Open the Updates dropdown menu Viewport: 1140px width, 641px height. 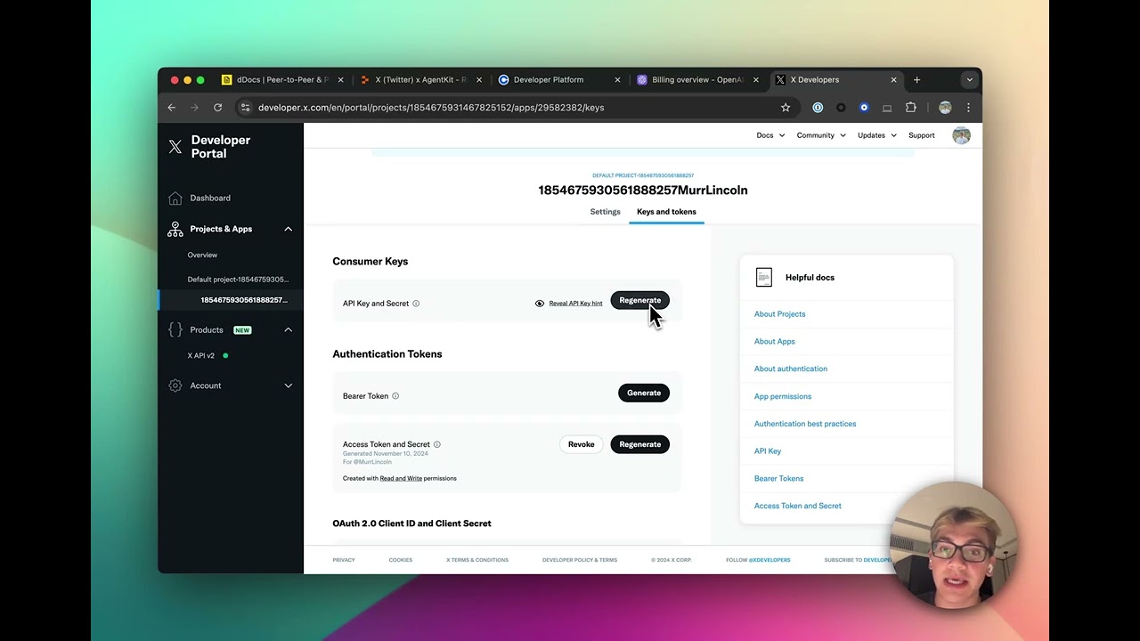876,135
